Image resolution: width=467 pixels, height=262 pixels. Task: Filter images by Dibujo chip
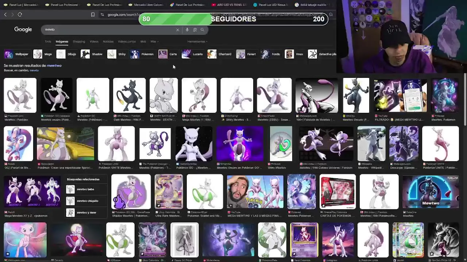pyautogui.click(x=67, y=54)
